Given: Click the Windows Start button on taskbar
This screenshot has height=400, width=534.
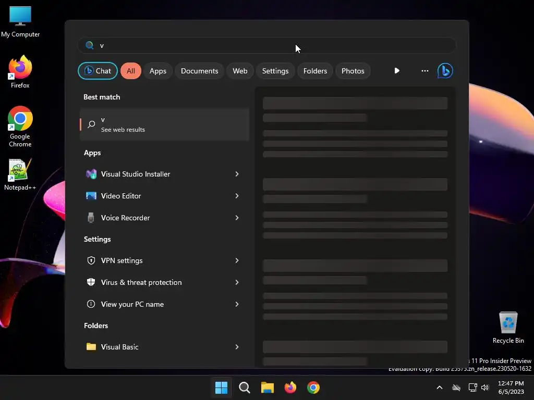Looking at the screenshot, I should click(x=221, y=387).
